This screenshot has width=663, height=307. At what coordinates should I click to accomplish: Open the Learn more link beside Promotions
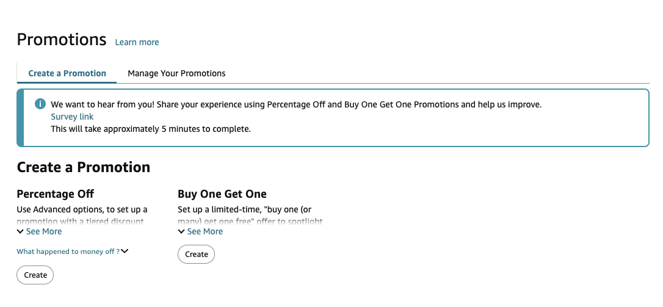(x=137, y=42)
